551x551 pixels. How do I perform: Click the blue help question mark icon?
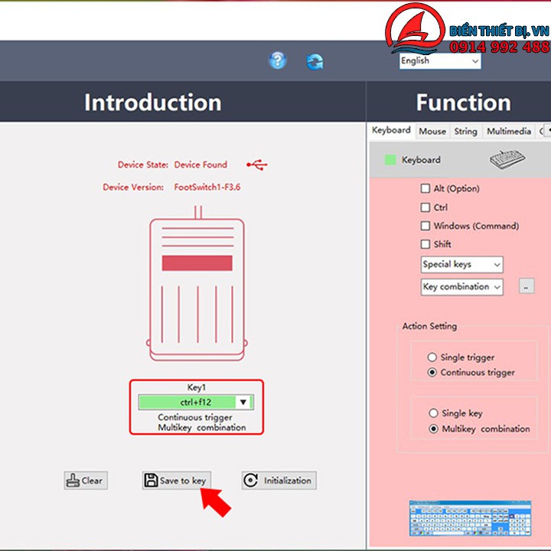pyautogui.click(x=277, y=60)
